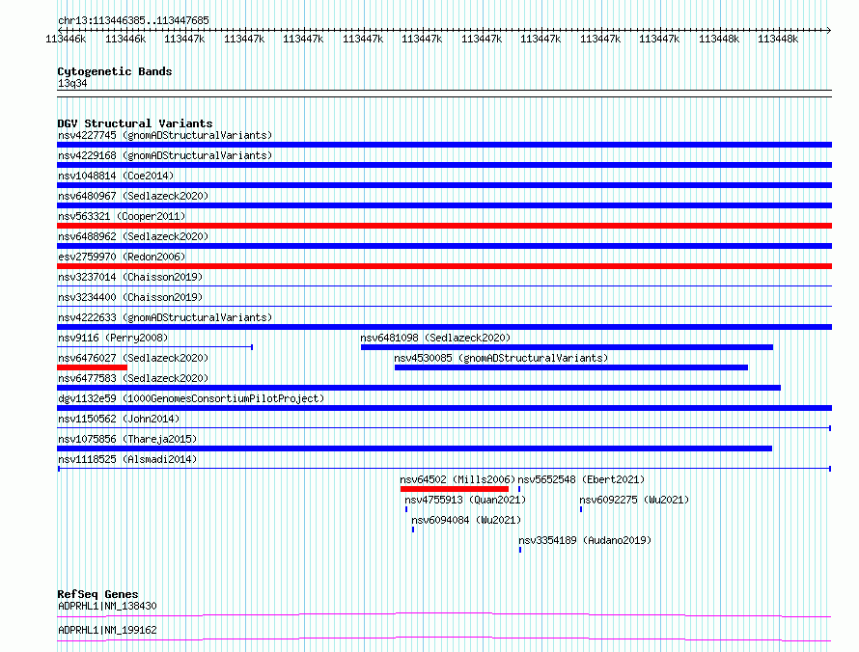Click the nsv4227745 gnomAD blue variant bar
This screenshot has height=652, width=859.
[x=444, y=145]
